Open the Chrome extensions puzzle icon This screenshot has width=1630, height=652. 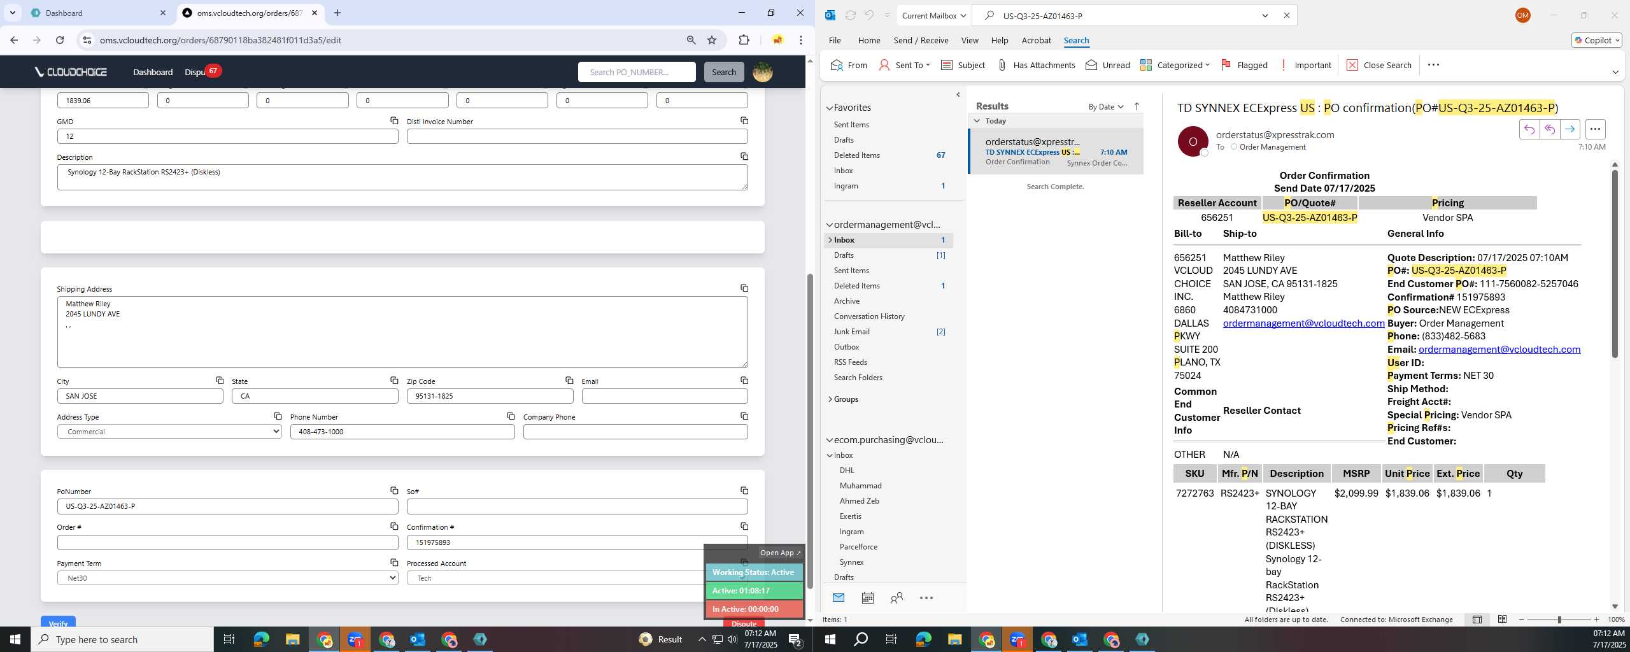[744, 40]
